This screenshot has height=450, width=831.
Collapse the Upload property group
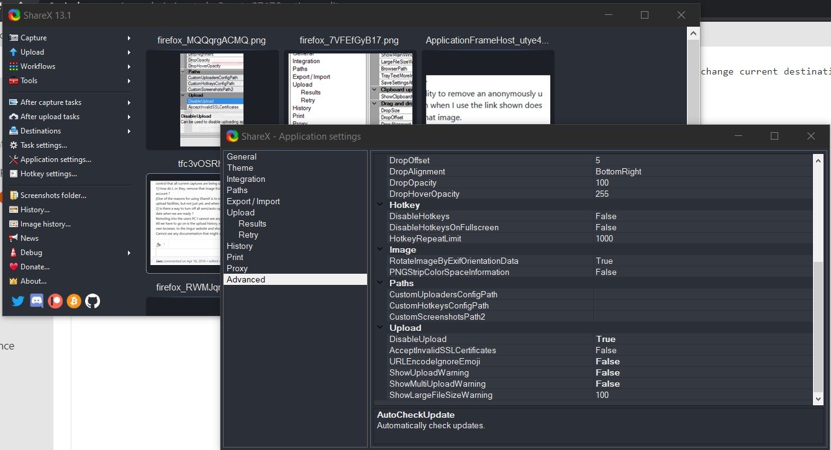tap(379, 328)
